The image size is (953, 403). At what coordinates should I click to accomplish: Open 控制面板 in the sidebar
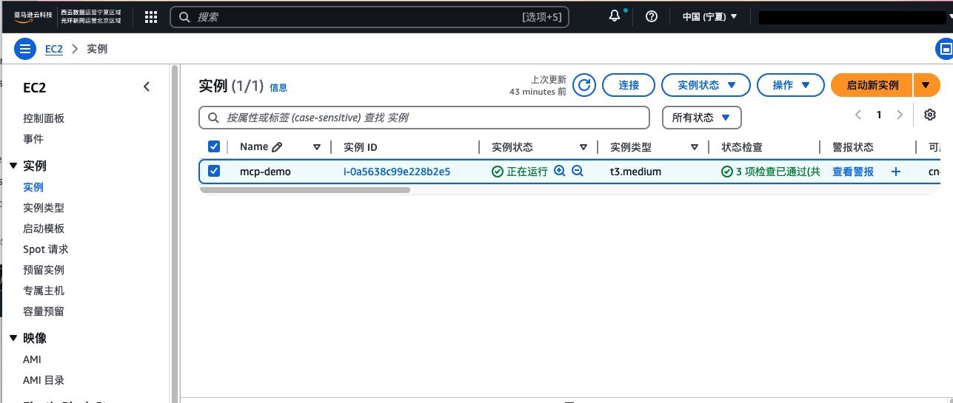pos(44,118)
